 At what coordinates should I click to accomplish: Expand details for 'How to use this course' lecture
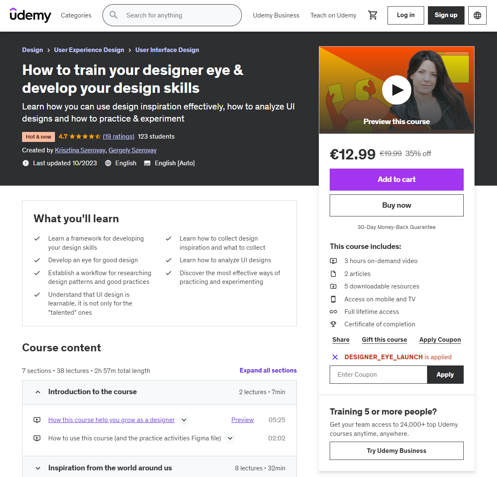(230, 438)
